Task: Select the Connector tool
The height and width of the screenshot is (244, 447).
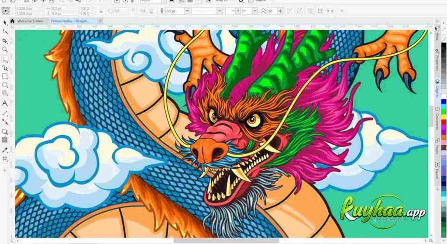Action: 5,122
